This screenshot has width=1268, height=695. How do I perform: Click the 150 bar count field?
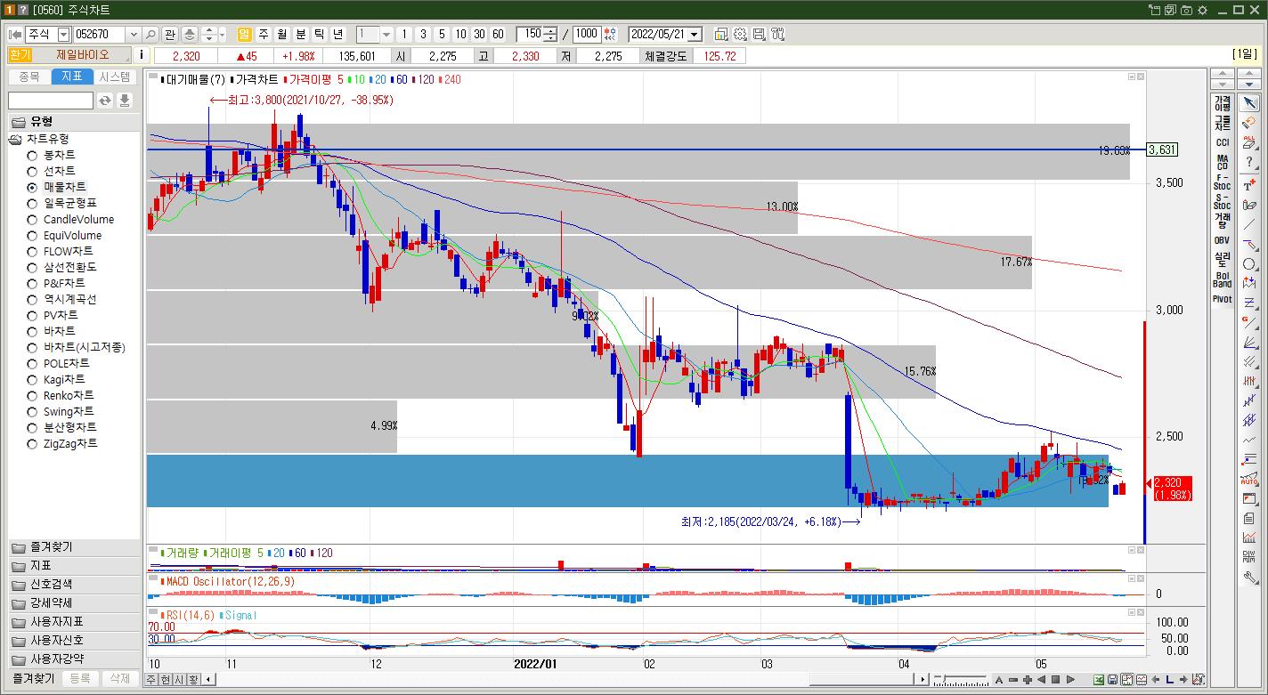[x=532, y=34]
